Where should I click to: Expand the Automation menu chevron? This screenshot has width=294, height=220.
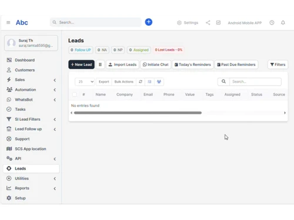[55, 90]
